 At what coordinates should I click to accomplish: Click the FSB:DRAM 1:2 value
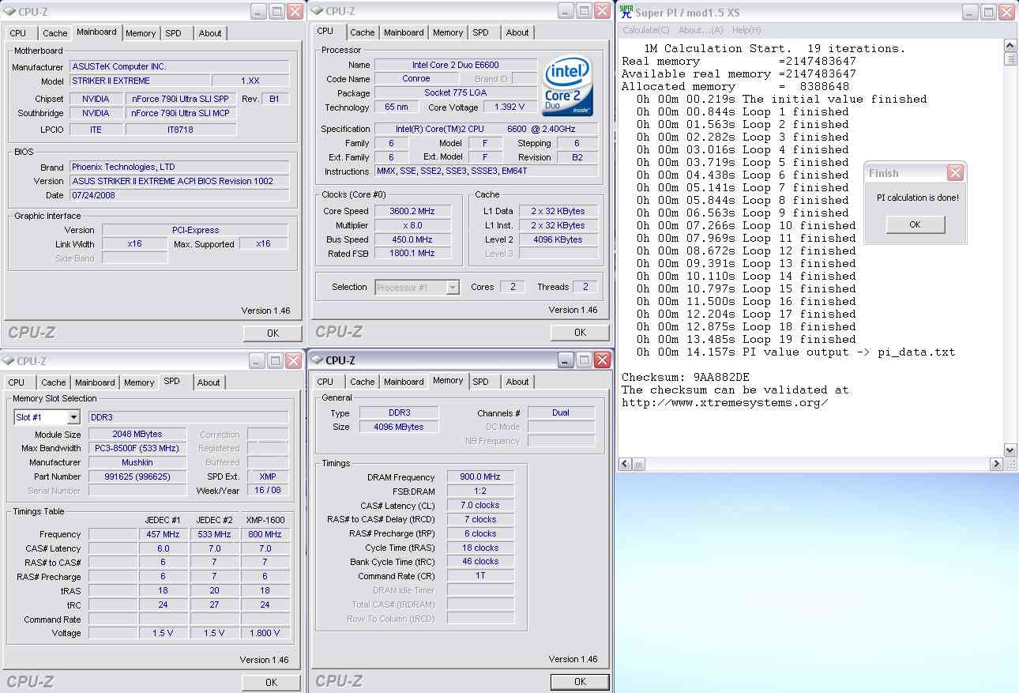tap(480, 492)
